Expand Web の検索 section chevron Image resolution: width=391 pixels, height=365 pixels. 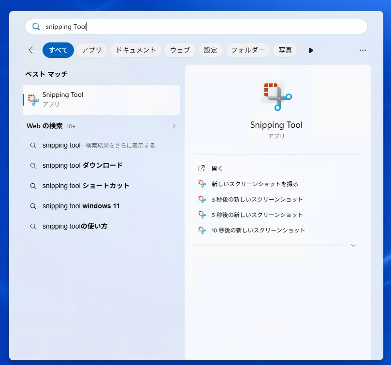(x=174, y=126)
